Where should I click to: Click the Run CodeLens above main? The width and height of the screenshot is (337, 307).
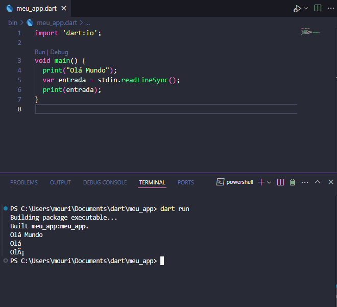tap(40, 52)
